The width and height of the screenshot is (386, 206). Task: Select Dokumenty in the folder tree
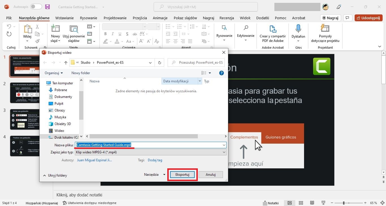pos(63,97)
